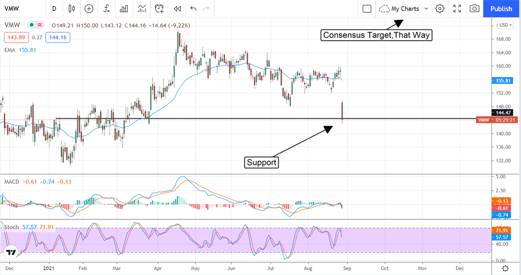Create an alert with the alarm clock icon
This screenshot has height=275, width=521.
(160, 9)
